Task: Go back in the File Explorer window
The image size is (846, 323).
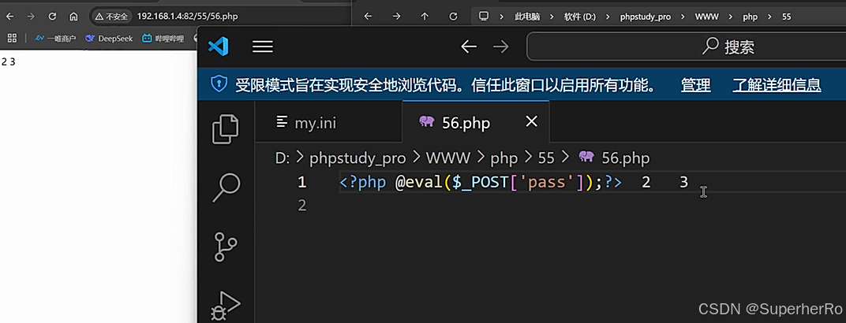Action: [368, 17]
